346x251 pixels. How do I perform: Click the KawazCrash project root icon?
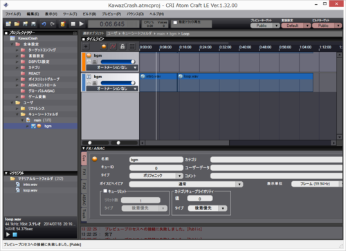12,38
